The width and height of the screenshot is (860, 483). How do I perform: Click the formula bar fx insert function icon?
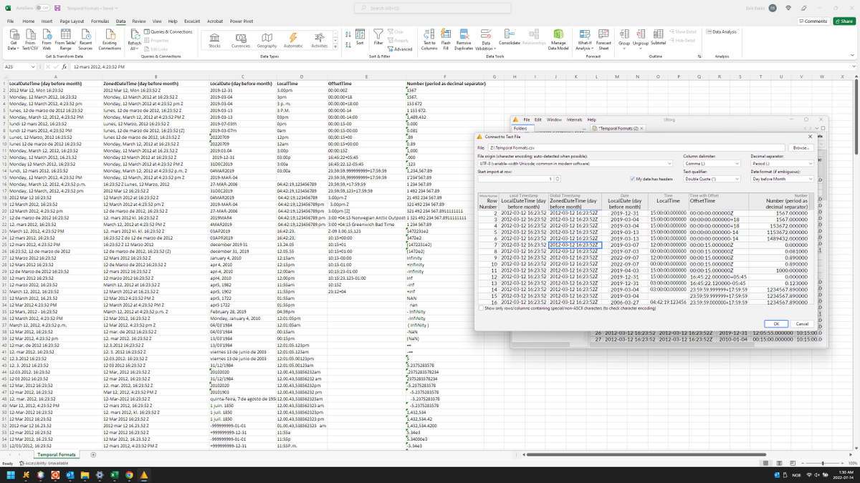[65, 67]
